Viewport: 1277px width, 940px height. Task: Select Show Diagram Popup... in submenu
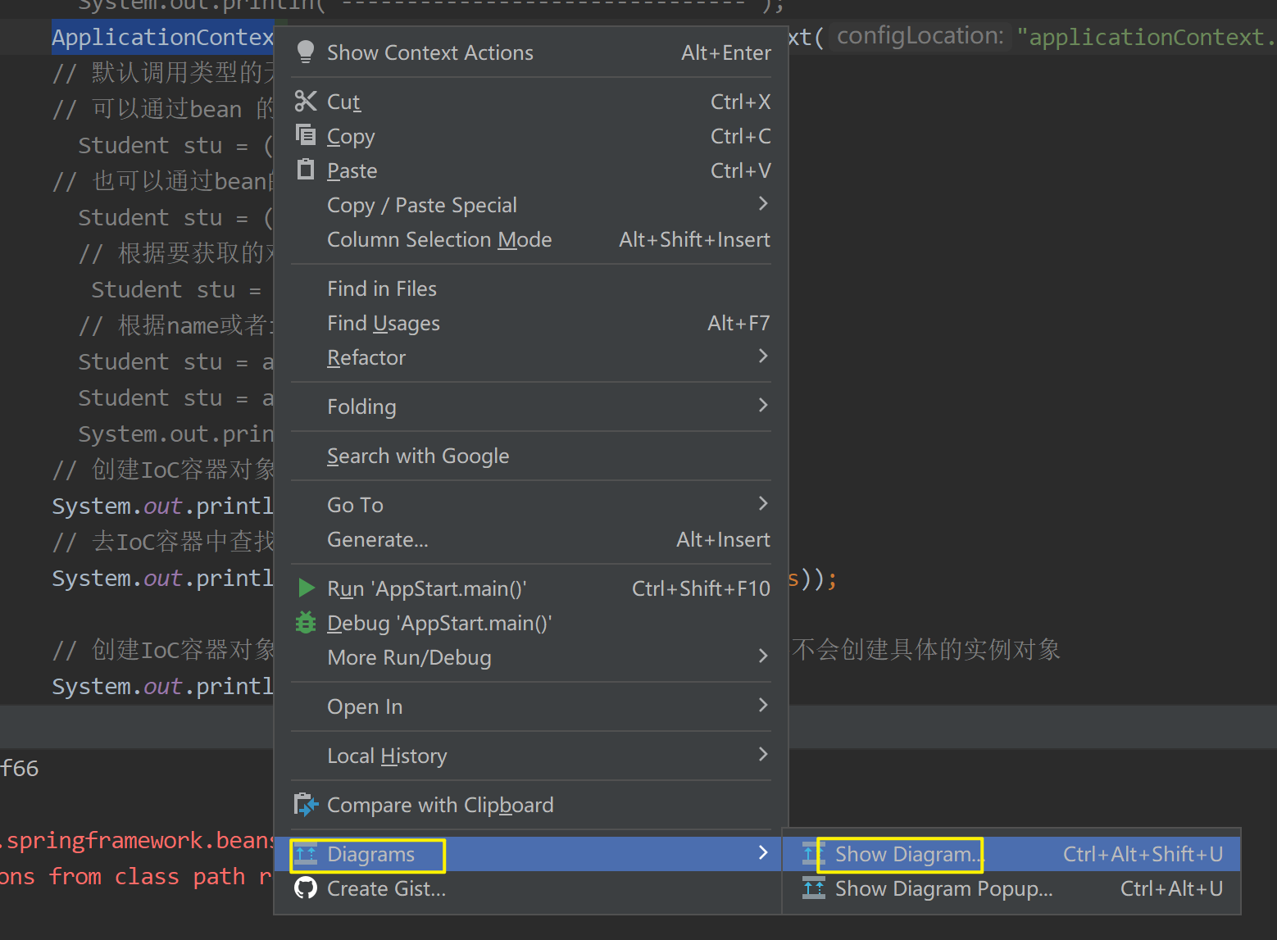coord(1011,888)
